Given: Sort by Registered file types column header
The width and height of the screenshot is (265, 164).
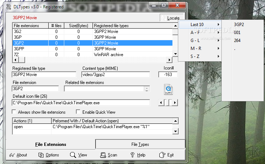Looking at the screenshot, I should pyautogui.click(x=132, y=26).
